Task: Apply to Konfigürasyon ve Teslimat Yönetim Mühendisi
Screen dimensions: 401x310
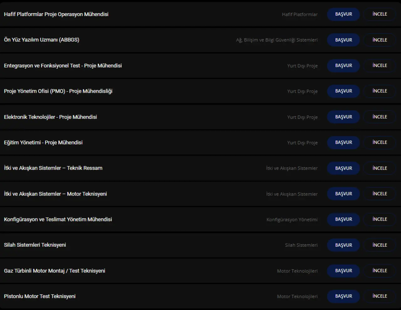Action: (x=343, y=219)
